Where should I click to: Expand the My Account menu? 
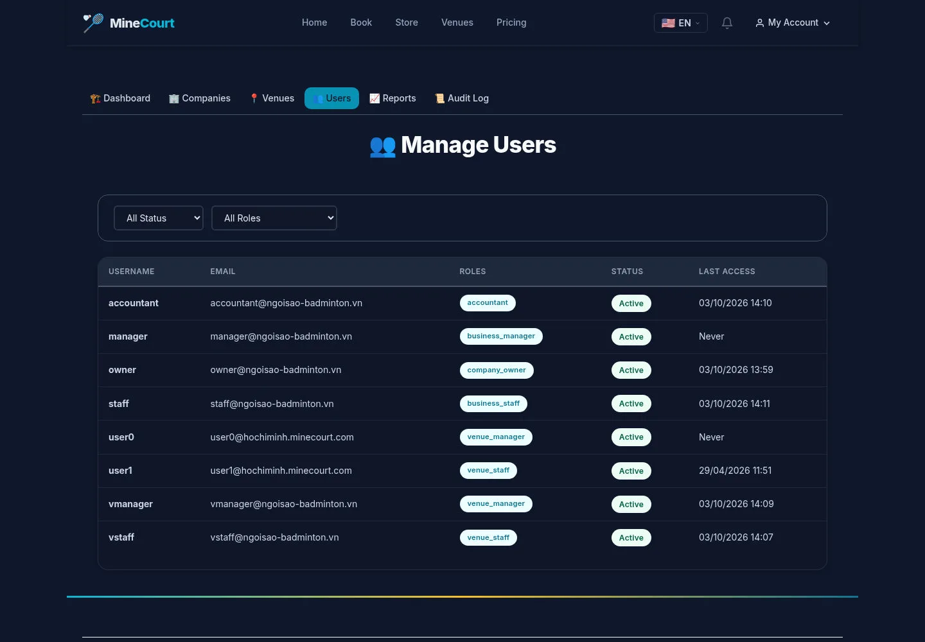(x=793, y=23)
